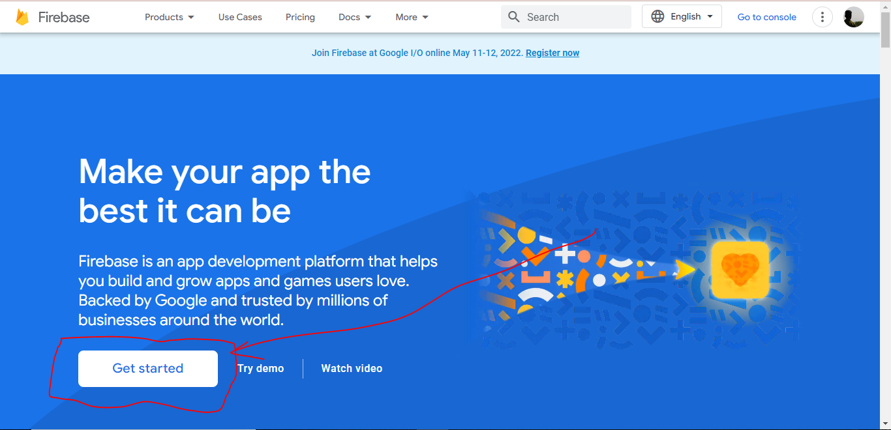The width and height of the screenshot is (891, 430).
Task: Click the profile avatar picture
Action: 853,16
